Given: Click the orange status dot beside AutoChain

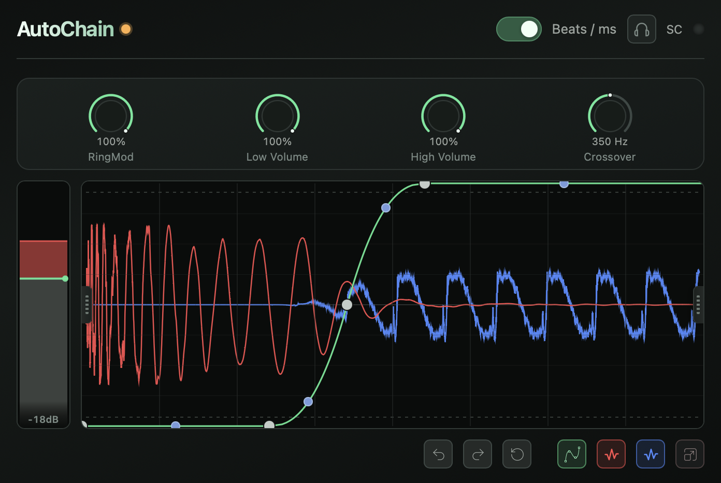Looking at the screenshot, I should coord(126,29).
